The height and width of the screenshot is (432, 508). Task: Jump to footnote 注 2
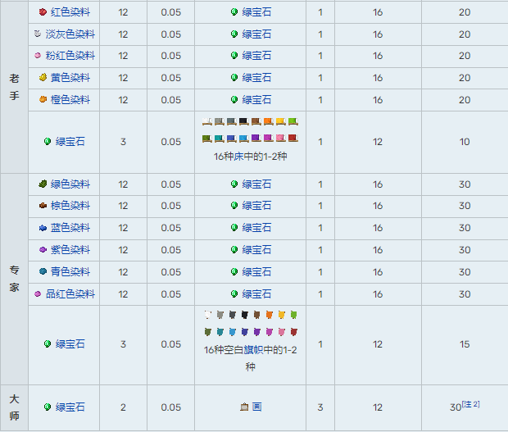point(469,404)
